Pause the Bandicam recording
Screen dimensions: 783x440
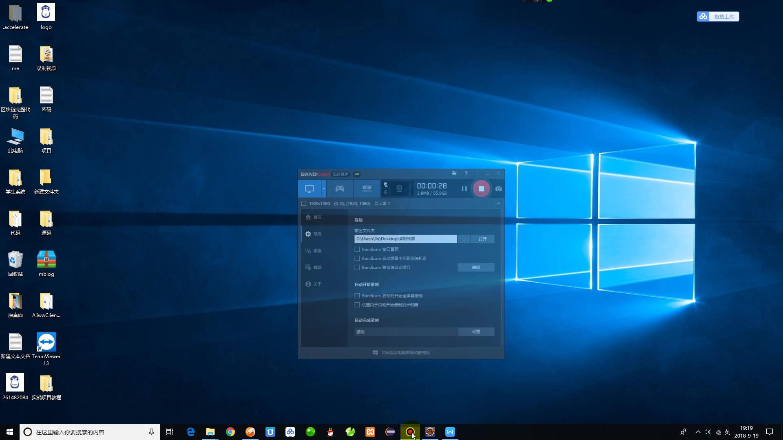click(x=464, y=189)
